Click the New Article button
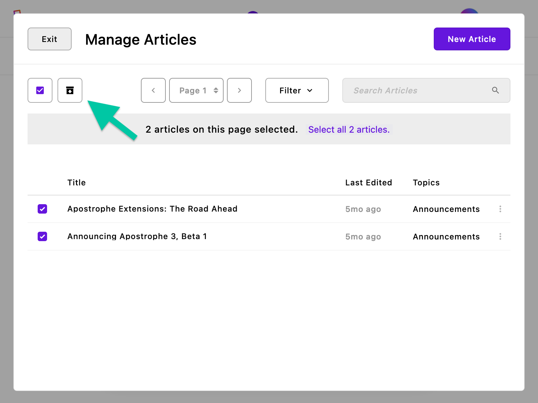The width and height of the screenshot is (538, 403). coord(472,39)
